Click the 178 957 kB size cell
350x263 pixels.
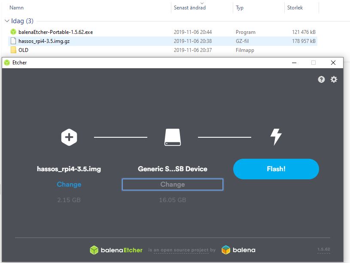[304, 41]
